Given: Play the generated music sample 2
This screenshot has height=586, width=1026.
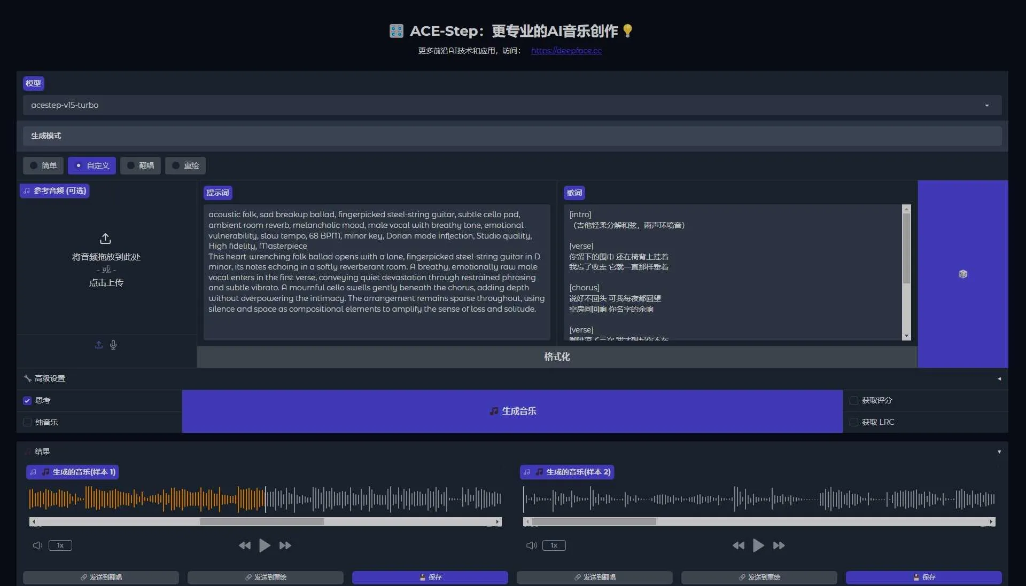Looking at the screenshot, I should coord(758,545).
